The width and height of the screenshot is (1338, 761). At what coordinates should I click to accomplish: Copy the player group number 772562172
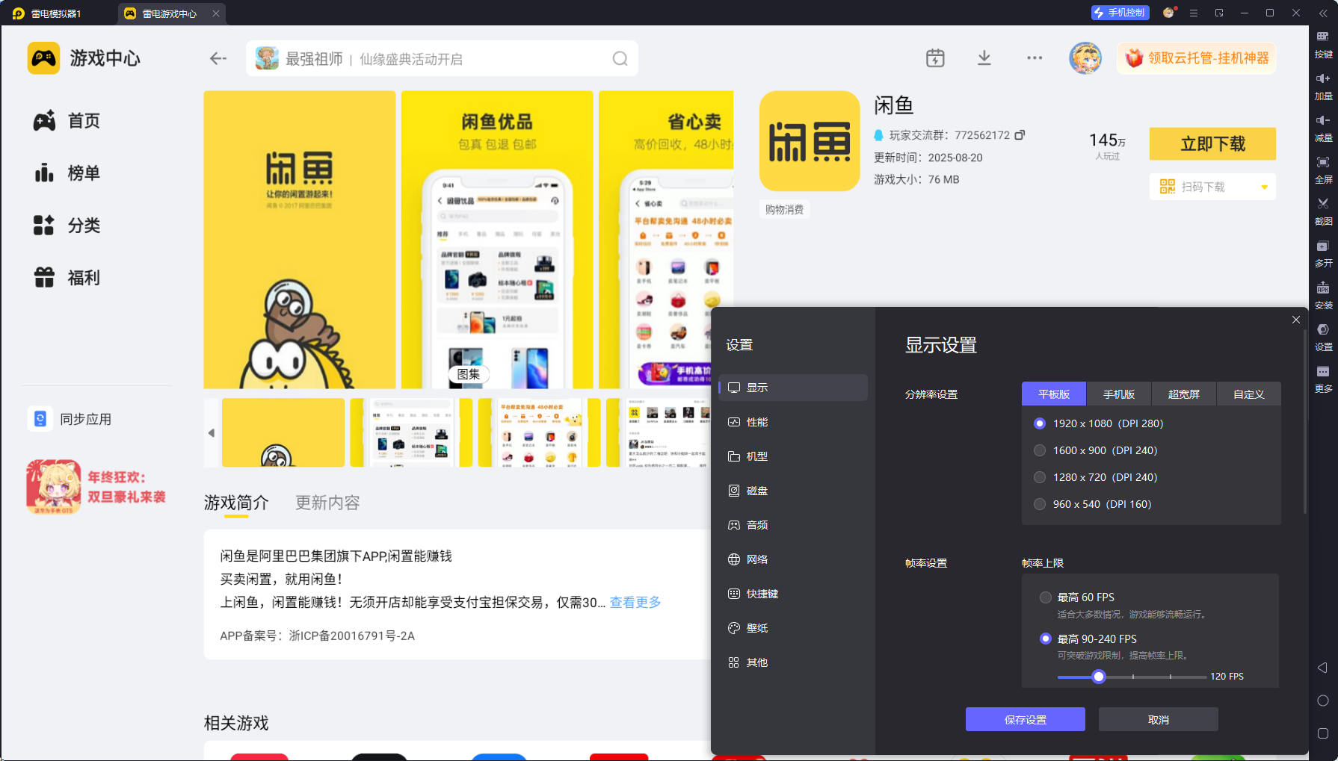pyautogui.click(x=1020, y=135)
